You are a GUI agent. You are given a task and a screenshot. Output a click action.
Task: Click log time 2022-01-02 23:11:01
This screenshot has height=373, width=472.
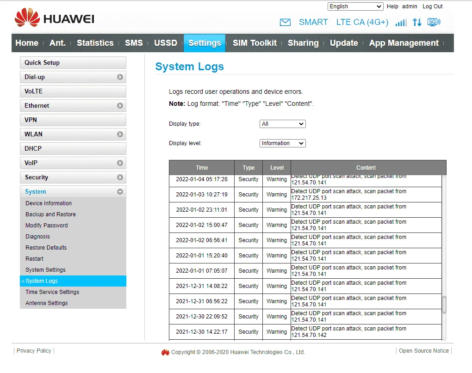[x=202, y=210]
